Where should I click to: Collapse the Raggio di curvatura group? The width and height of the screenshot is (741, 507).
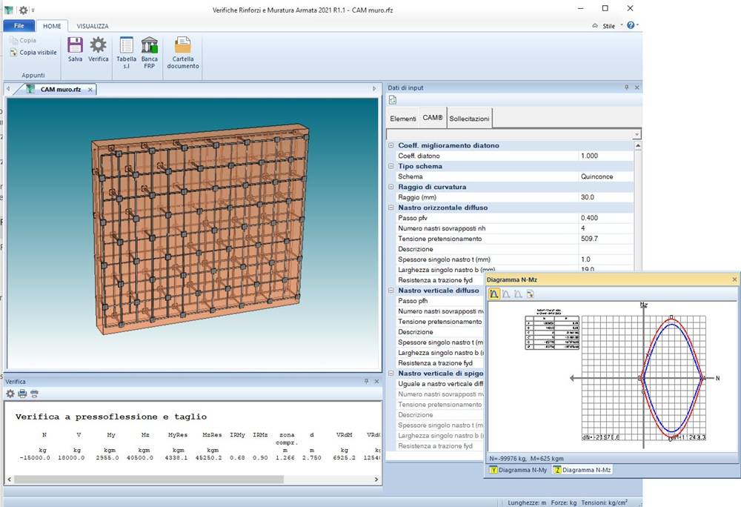tap(391, 187)
